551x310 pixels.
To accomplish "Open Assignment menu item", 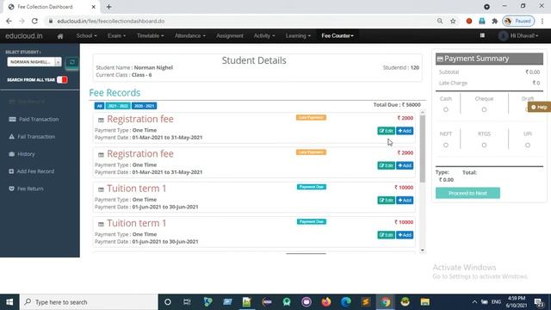I will [x=230, y=36].
